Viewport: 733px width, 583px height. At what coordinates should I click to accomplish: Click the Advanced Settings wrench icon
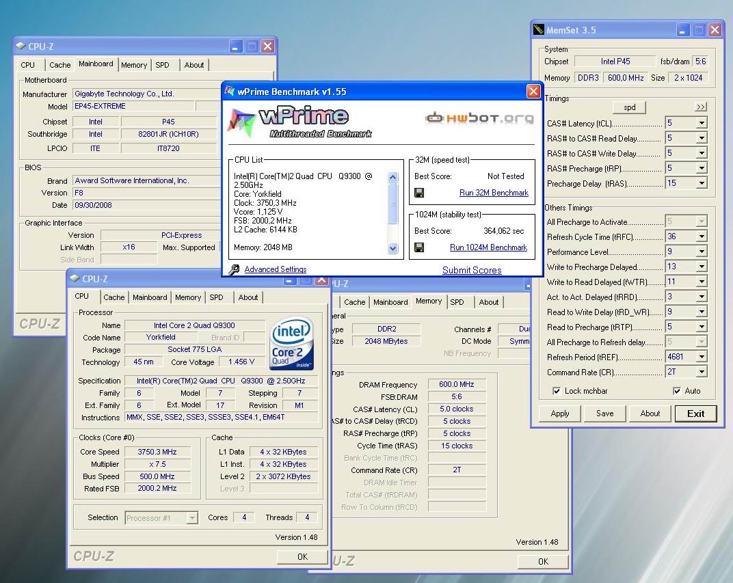tap(235, 269)
